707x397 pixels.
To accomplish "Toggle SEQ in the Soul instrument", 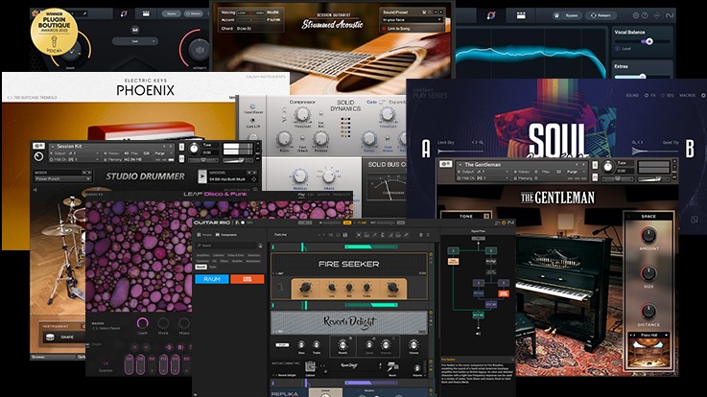I will click(668, 96).
